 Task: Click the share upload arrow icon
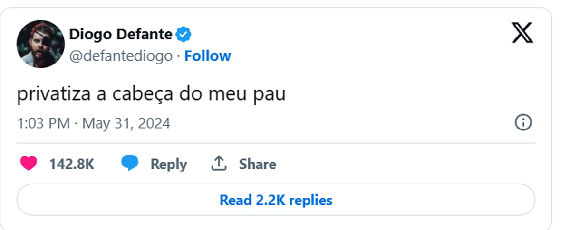coord(218,164)
